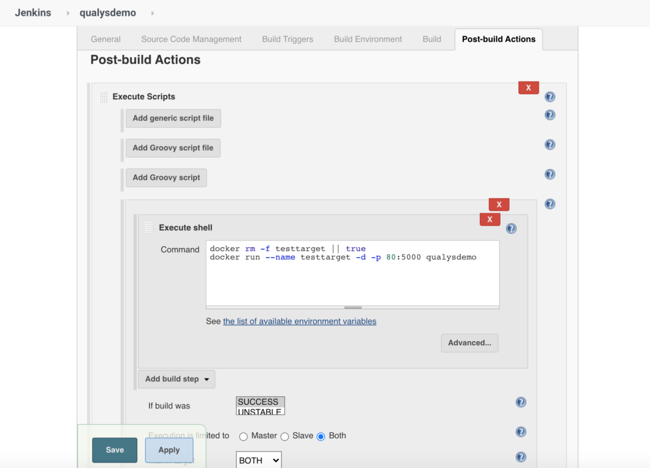Click the textarea resize handle bar
The width and height of the screenshot is (650, 468).
pyautogui.click(x=353, y=308)
